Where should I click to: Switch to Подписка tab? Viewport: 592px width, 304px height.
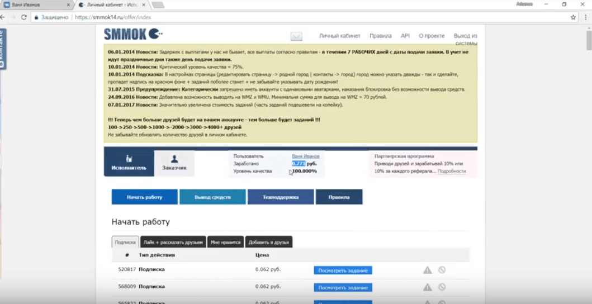125,242
